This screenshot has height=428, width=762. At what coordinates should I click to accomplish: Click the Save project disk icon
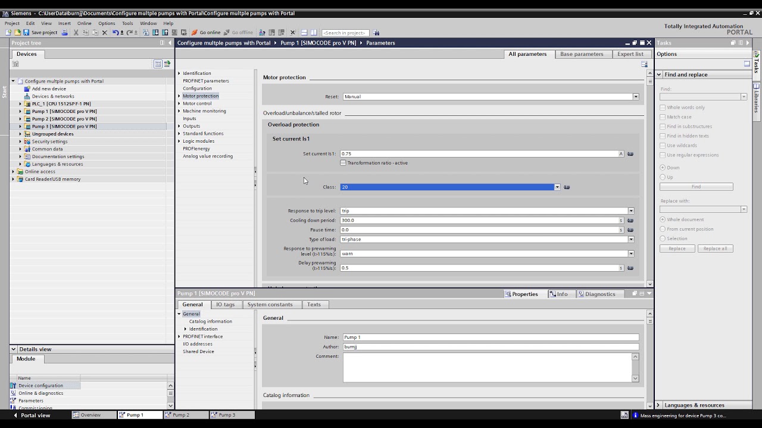pos(26,33)
